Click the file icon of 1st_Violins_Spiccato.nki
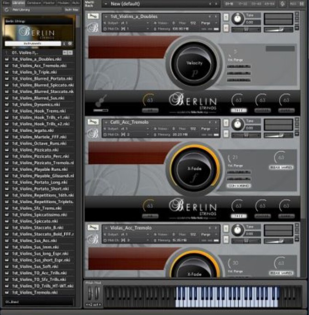 point(7,221)
